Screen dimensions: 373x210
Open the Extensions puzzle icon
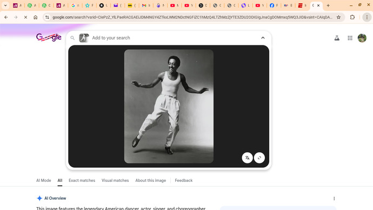(352, 17)
